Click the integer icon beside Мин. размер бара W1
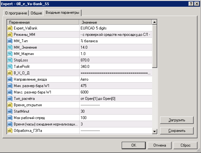 pos(10,86)
